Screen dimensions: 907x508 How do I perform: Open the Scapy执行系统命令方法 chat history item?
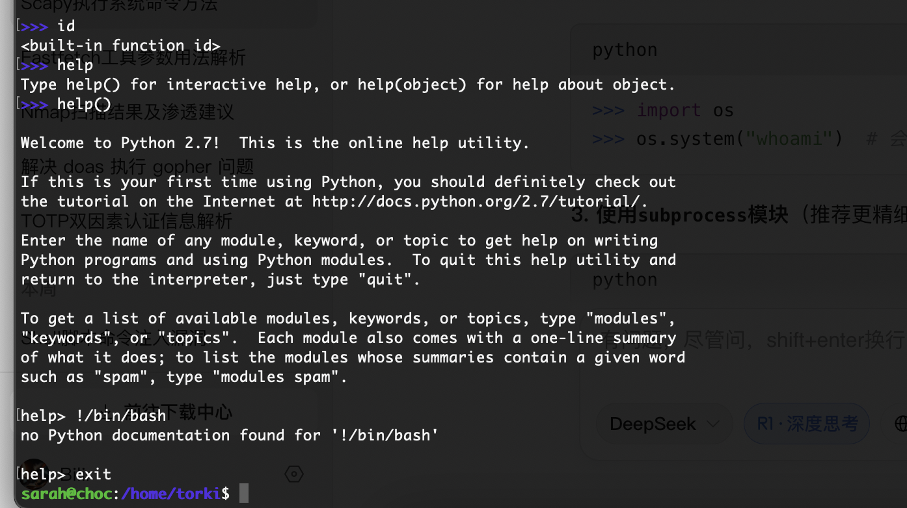point(119,6)
